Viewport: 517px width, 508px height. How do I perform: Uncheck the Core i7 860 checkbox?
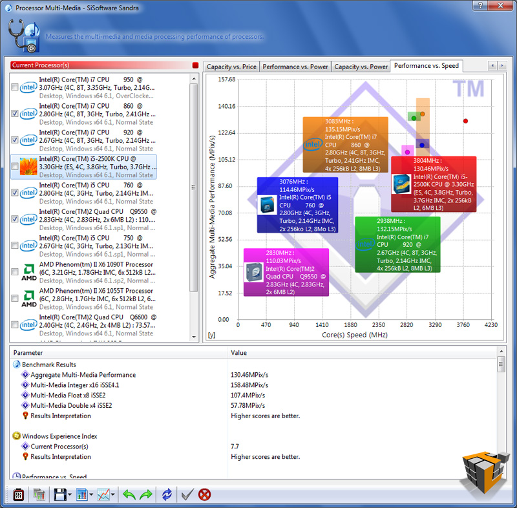coord(14,113)
